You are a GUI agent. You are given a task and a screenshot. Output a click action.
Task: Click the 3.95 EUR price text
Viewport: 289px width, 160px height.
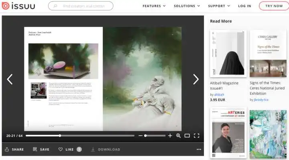coord(218,100)
